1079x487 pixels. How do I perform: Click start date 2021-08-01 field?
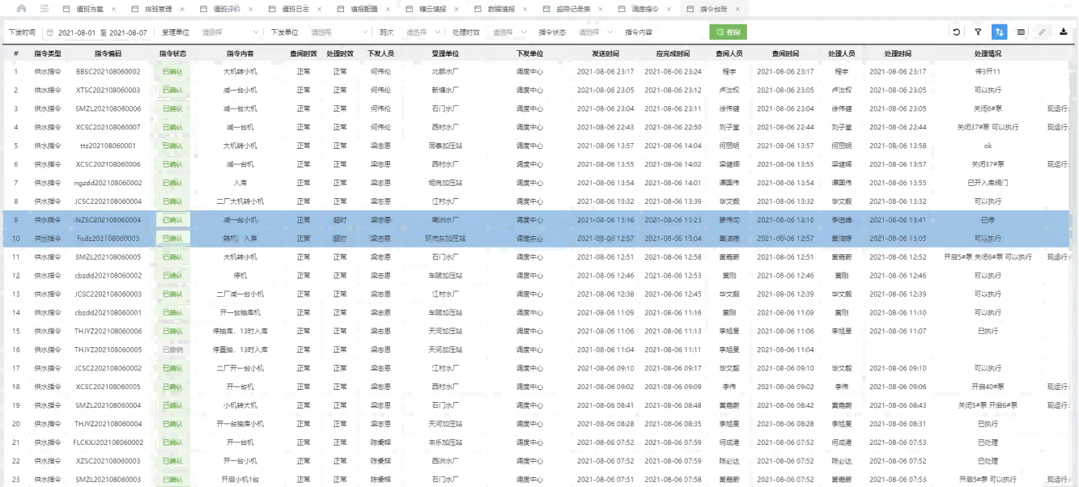pyautogui.click(x=78, y=32)
